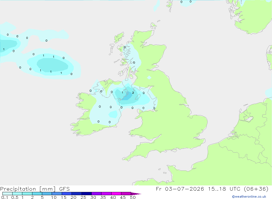Pick the 45–50 mm legend swatch
272x199 pixels.
(126, 194)
